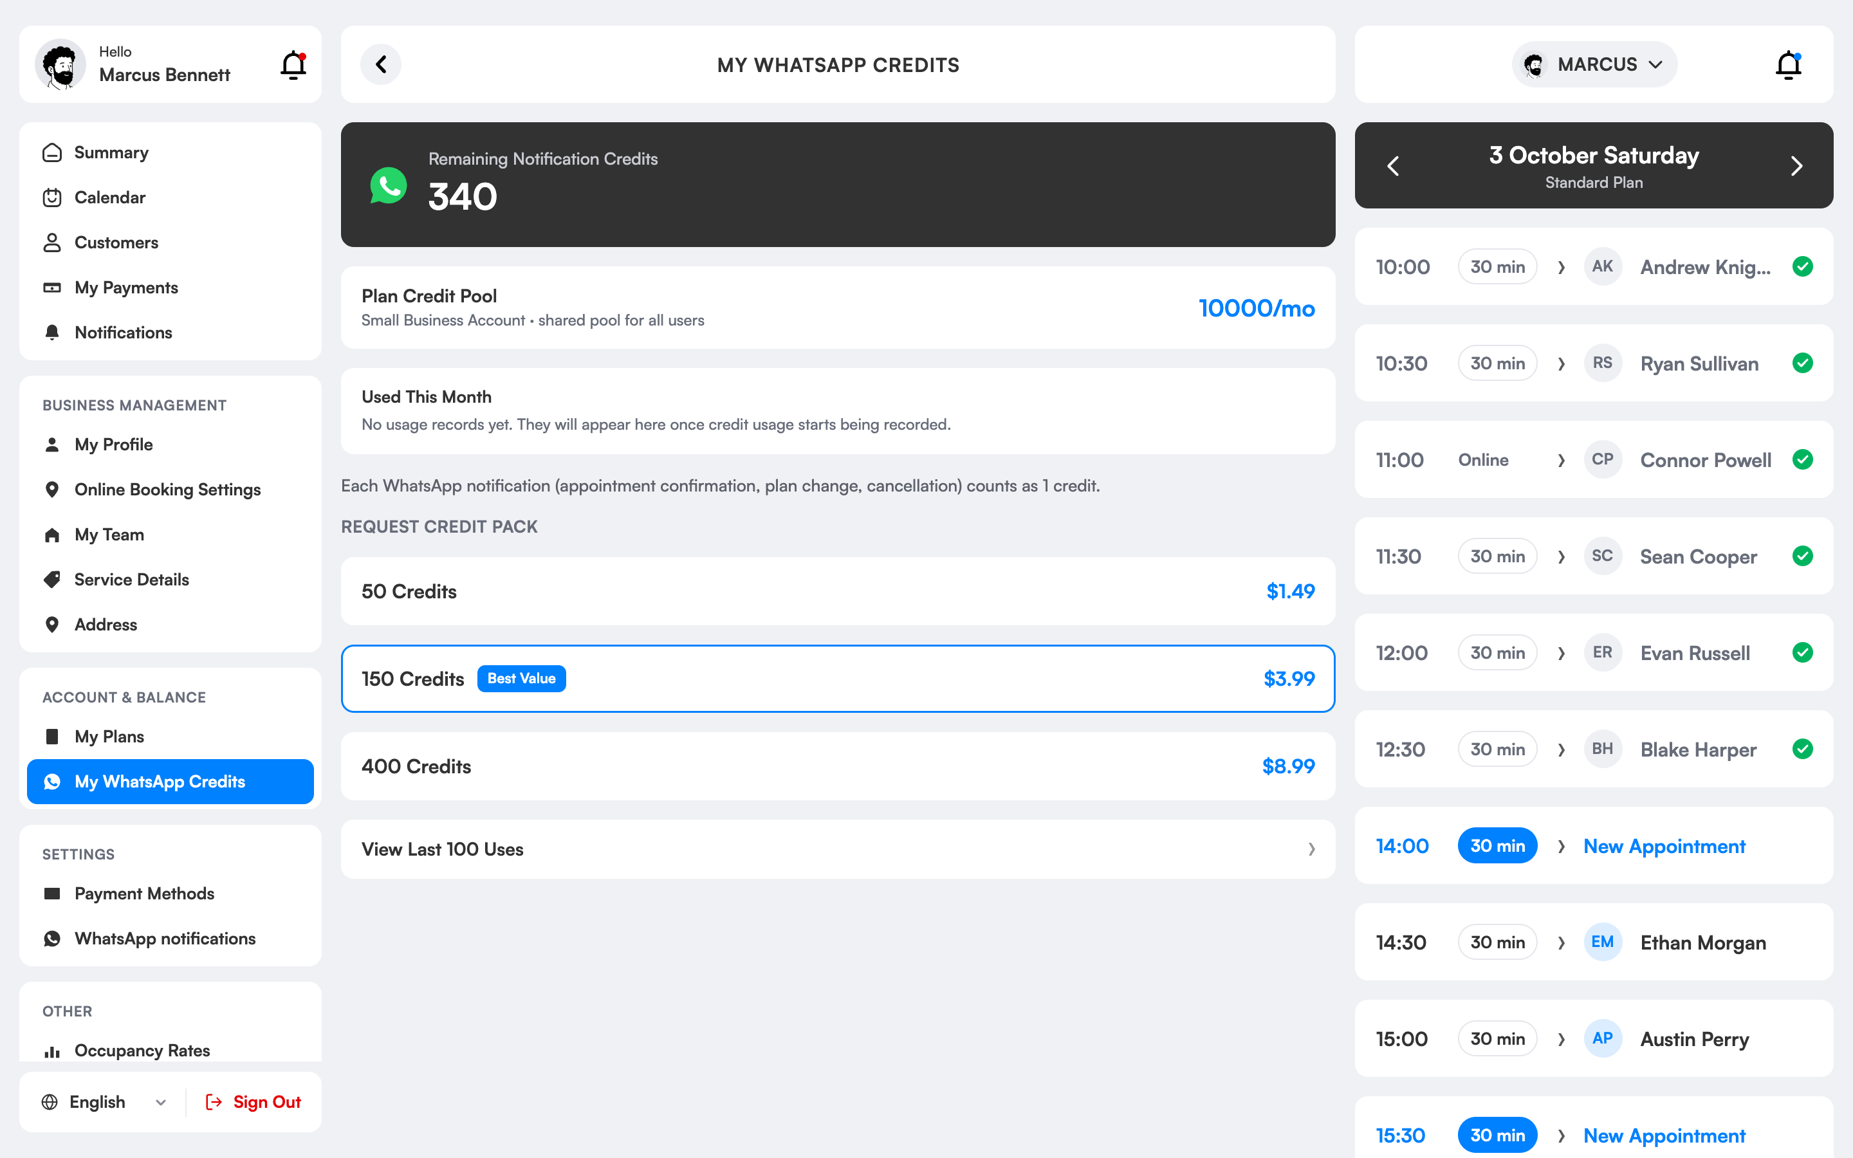Click the Service Details tag icon
The image size is (1853, 1158).
click(52, 580)
